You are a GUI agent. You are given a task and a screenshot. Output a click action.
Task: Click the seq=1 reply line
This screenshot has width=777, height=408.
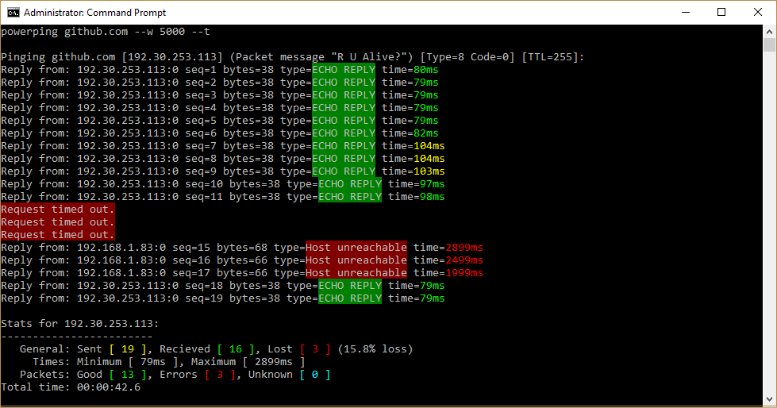point(220,70)
